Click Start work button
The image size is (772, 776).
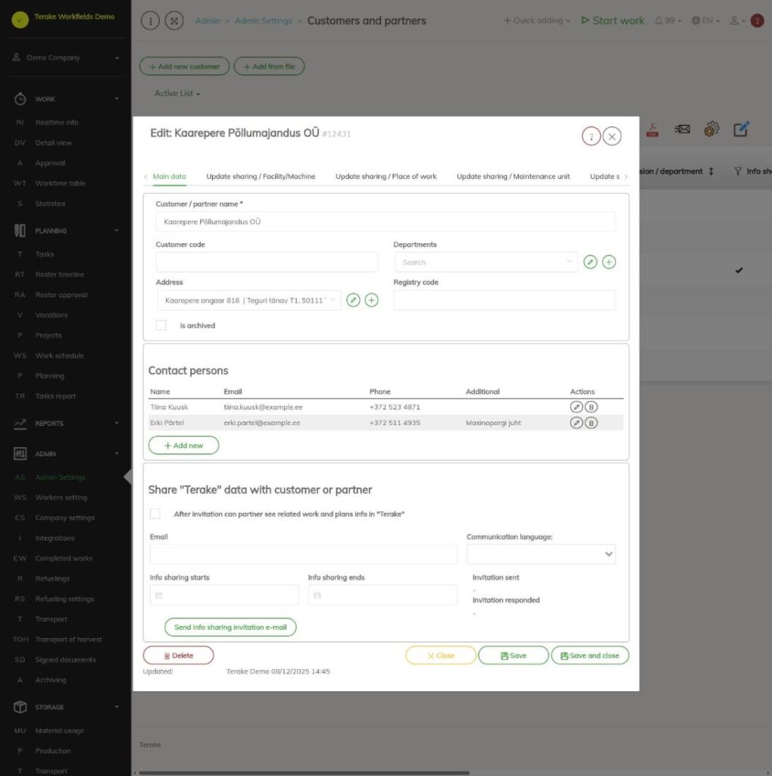[613, 20]
